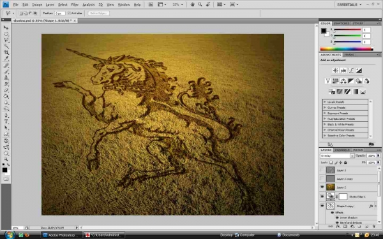This screenshot has height=239, width=383.
Task: Select the Healing Brush tool
Action: pyautogui.click(x=6, y=66)
